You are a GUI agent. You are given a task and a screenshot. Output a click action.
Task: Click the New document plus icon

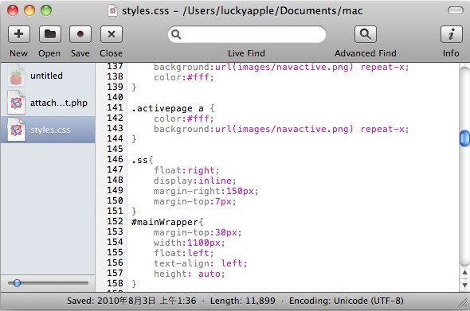tap(19, 34)
